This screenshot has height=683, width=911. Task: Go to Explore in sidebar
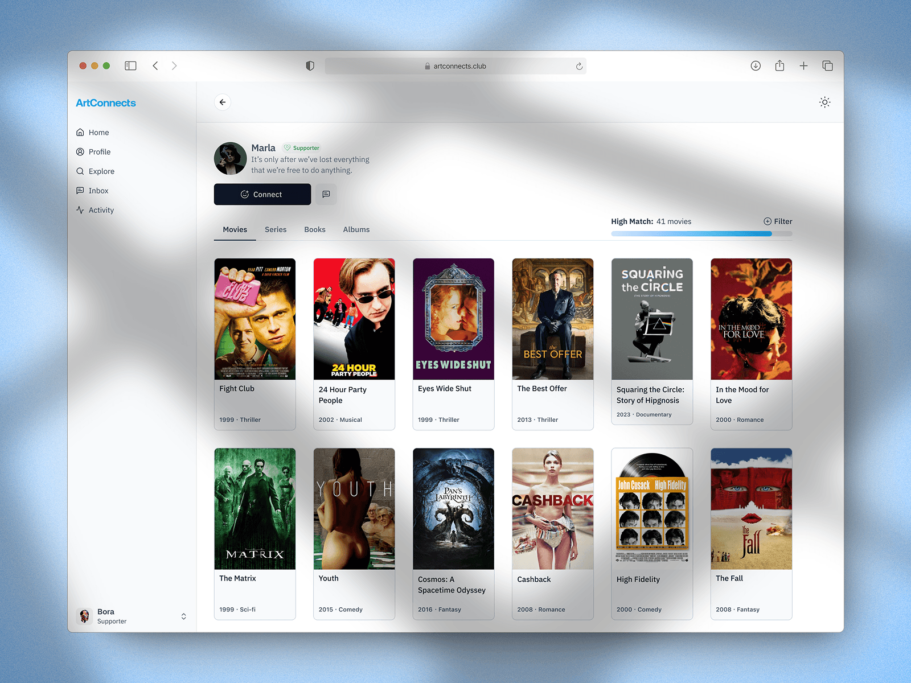(x=101, y=171)
